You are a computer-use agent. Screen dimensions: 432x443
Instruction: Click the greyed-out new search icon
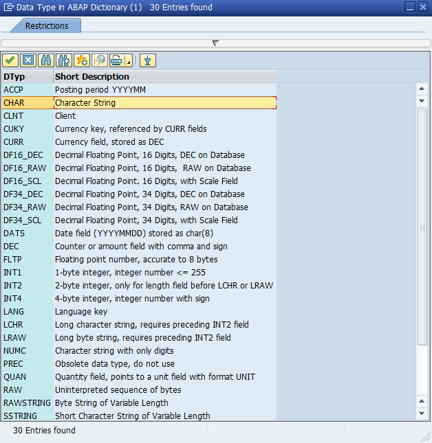100,60
